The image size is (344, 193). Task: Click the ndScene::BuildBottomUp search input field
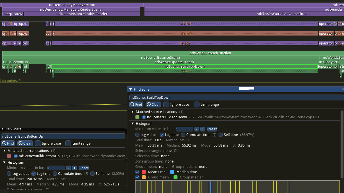pyautogui.click(x=63, y=136)
